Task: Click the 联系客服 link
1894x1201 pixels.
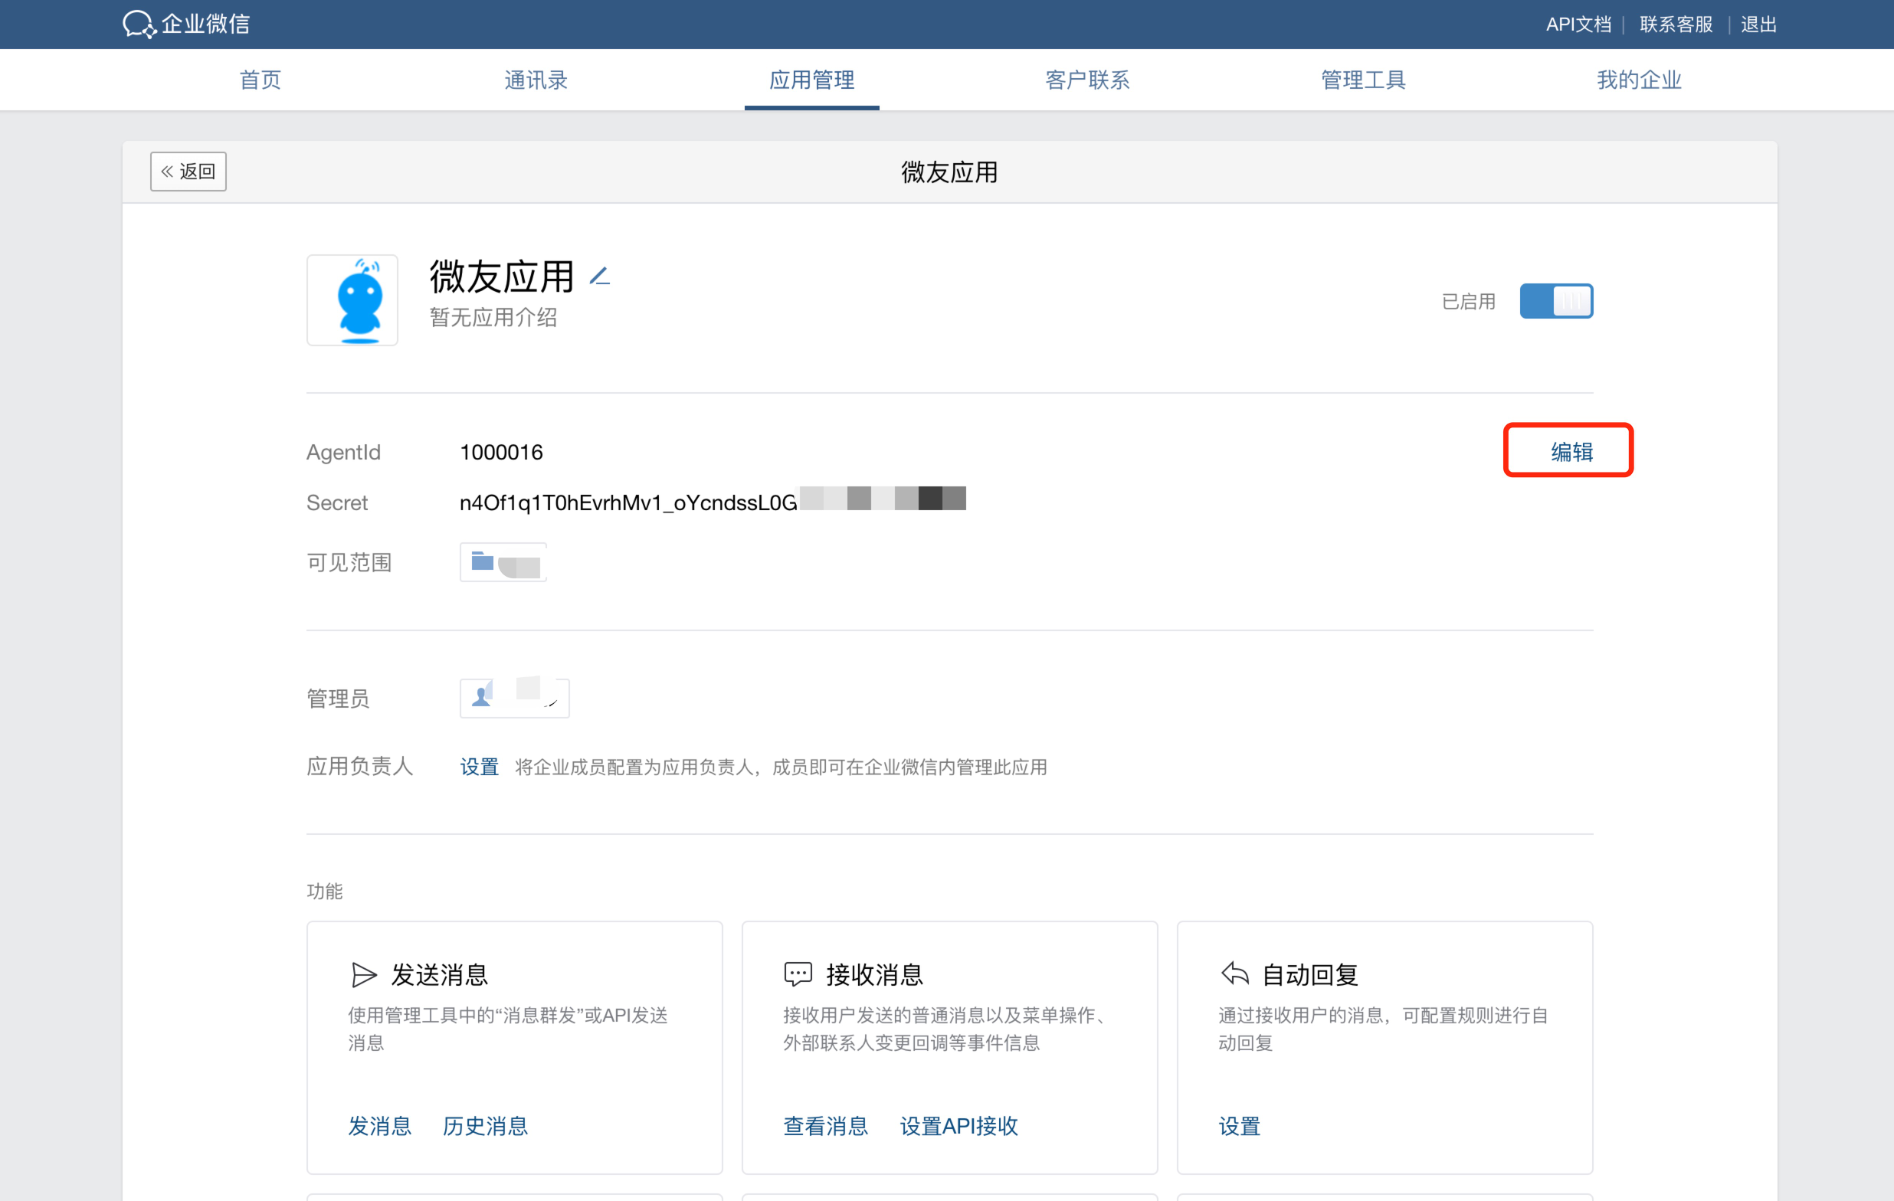Action: [1676, 25]
